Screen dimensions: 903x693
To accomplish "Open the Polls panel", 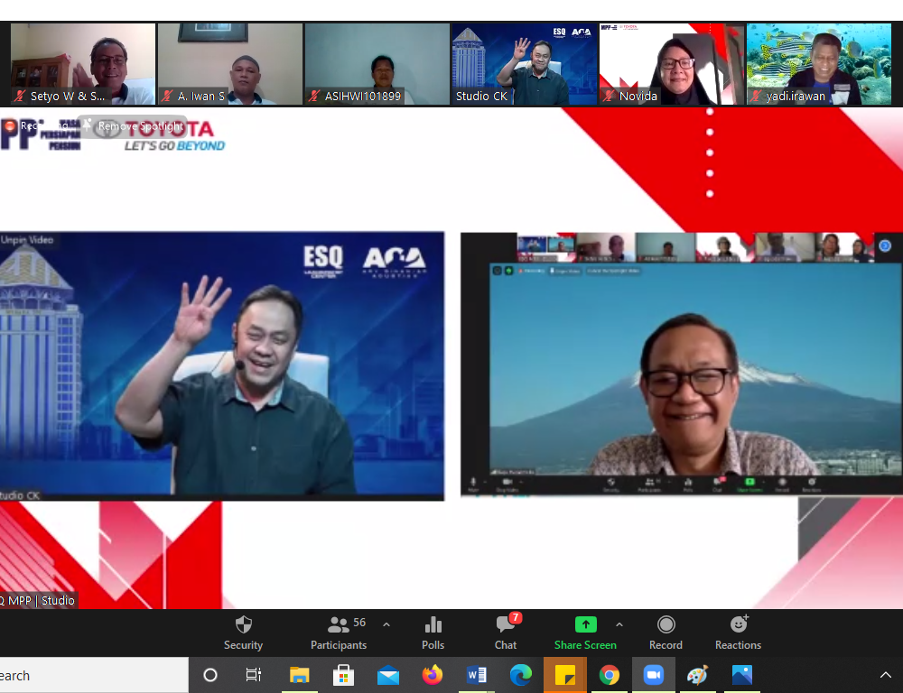I will point(433,633).
